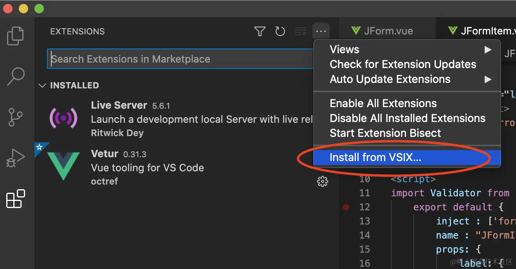Image resolution: width=516 pixels, height=269 pixels.
Task: Expand the Views submenu arrow
Action: [x=488, y=50]
